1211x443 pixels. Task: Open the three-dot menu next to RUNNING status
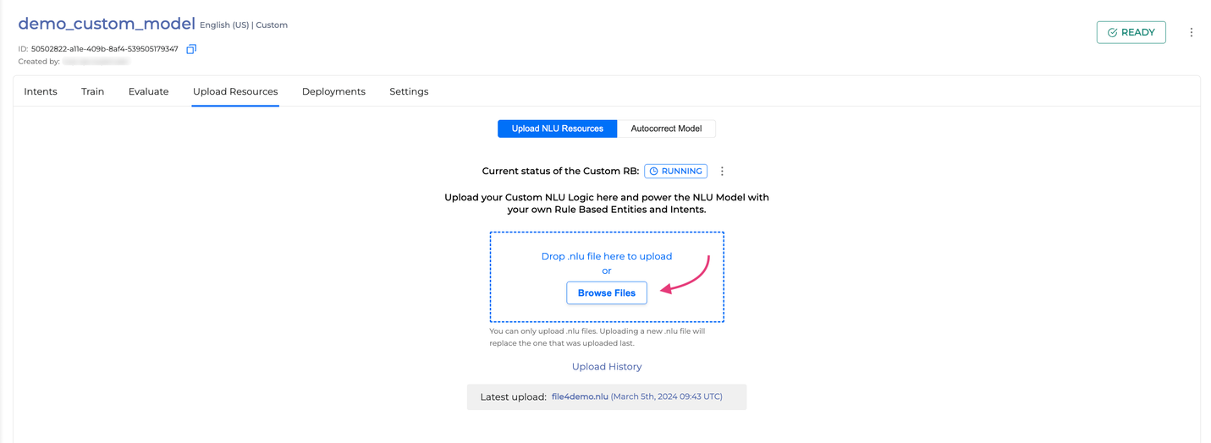click(x=722, y=171)
